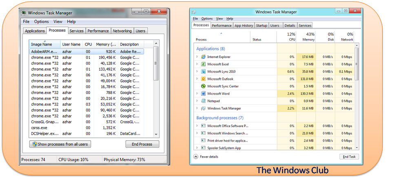
Task: Open the Details tab in new Task Manager
Action: pyautogui.click(x=290, y=25)
